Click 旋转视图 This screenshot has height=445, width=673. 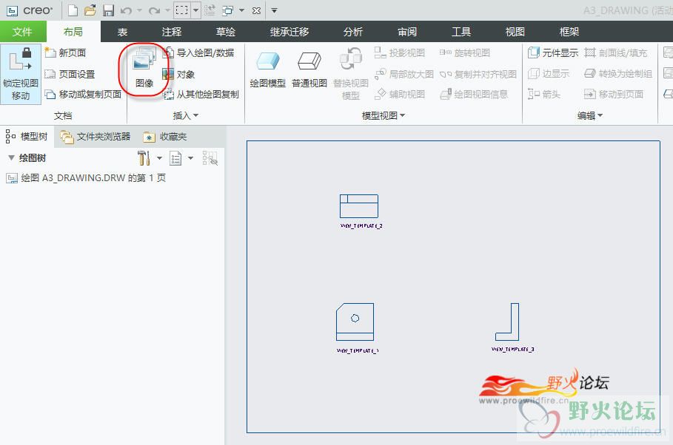click(465, 52)
